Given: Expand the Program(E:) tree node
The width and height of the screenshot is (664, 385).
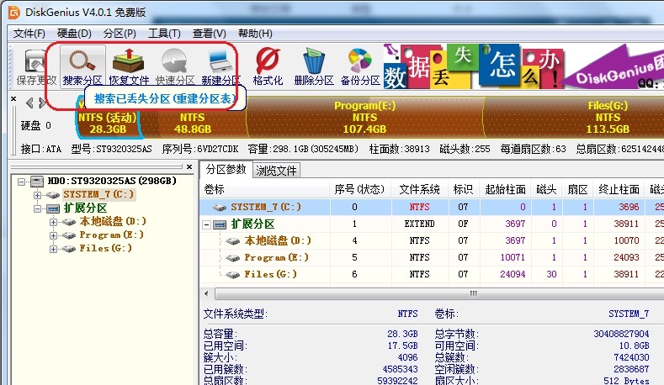Looking at the screenshot, I should point(54,235).
